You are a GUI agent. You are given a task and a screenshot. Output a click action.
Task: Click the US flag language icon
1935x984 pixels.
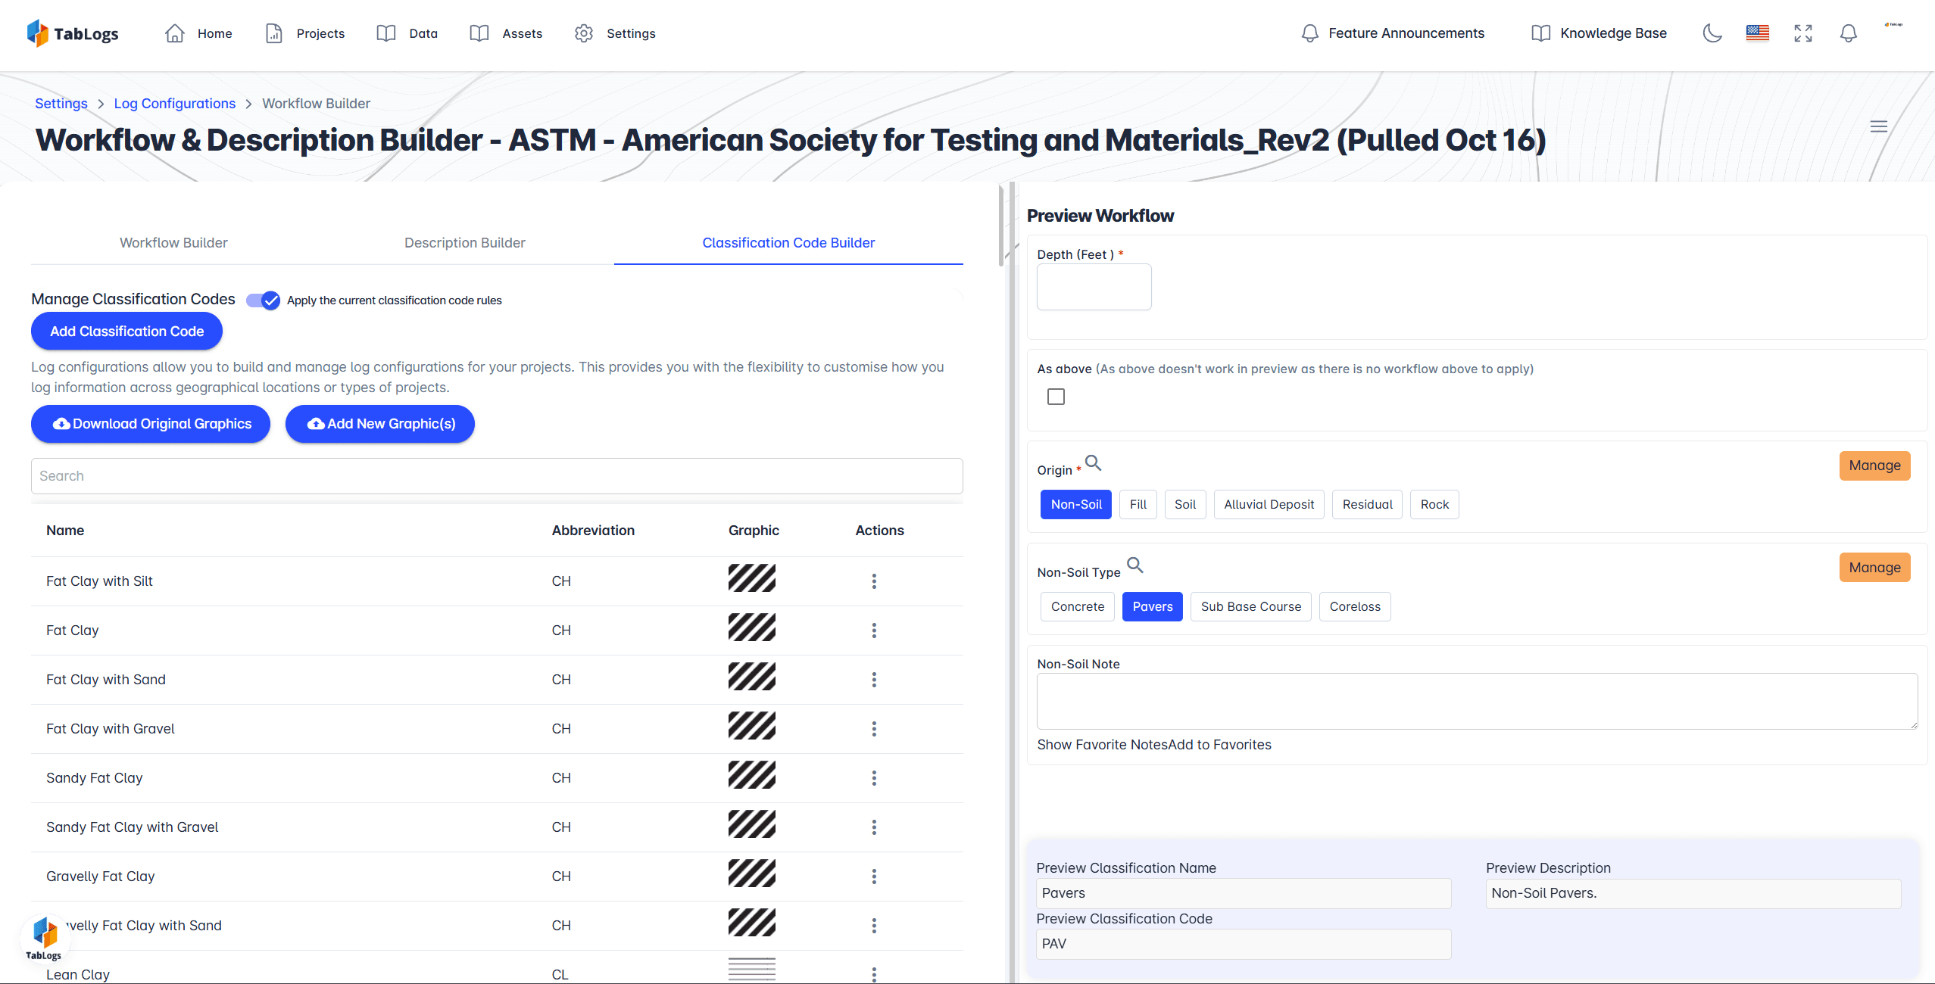click(x=1757, y=33)
